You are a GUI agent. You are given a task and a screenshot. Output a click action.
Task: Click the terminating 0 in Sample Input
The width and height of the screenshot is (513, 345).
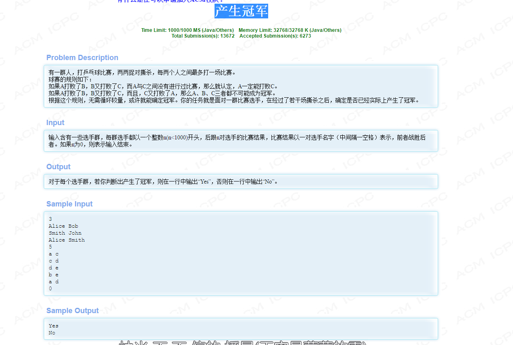click(x=50, y=289)
